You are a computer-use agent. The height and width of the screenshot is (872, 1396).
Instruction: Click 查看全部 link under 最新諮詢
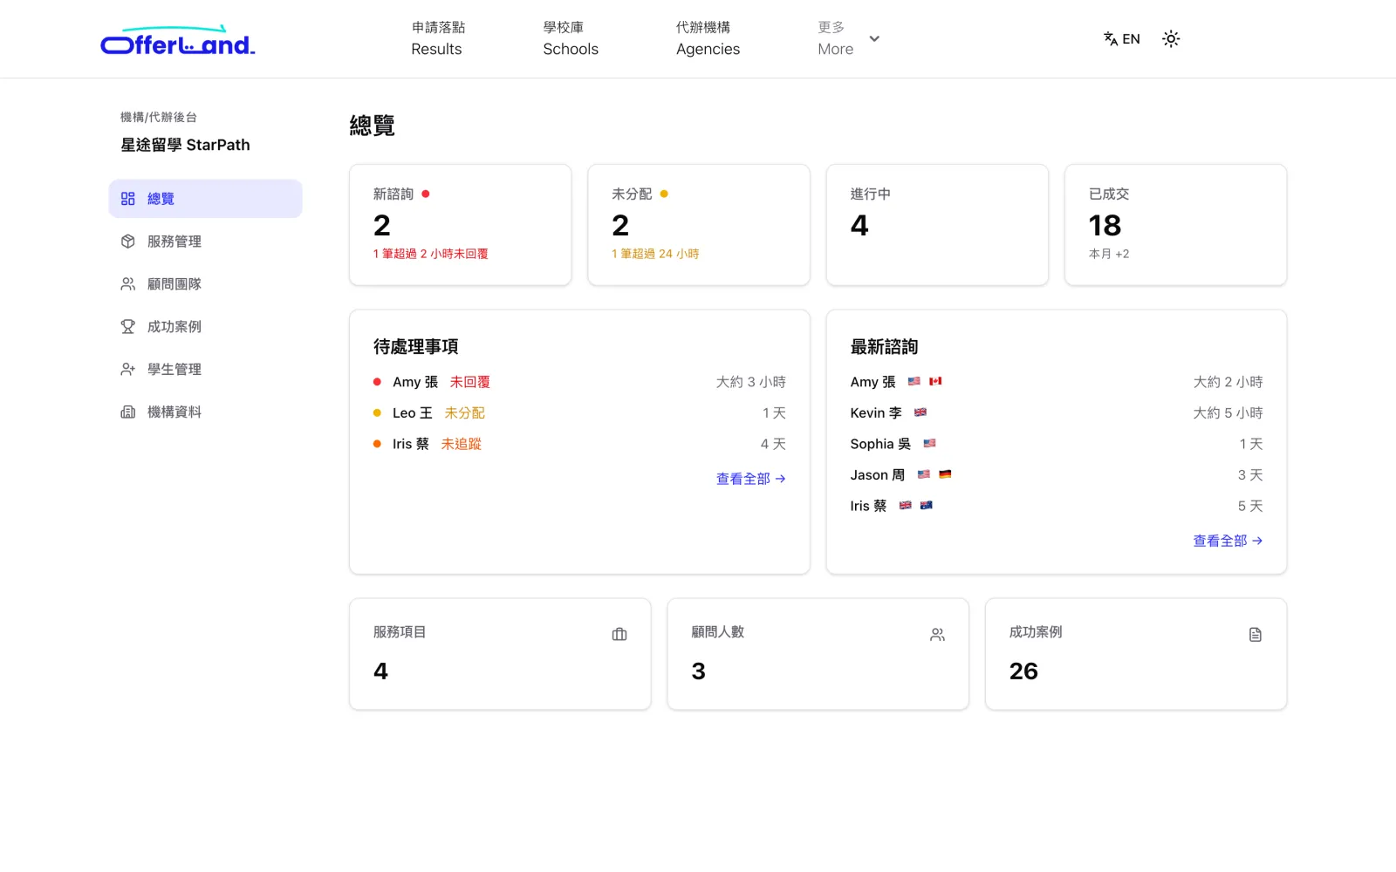point(1228,541)
